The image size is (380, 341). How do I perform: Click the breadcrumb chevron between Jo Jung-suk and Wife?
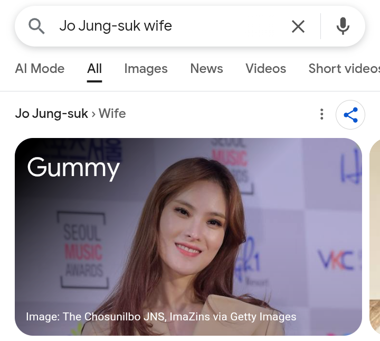coord(93,114)
